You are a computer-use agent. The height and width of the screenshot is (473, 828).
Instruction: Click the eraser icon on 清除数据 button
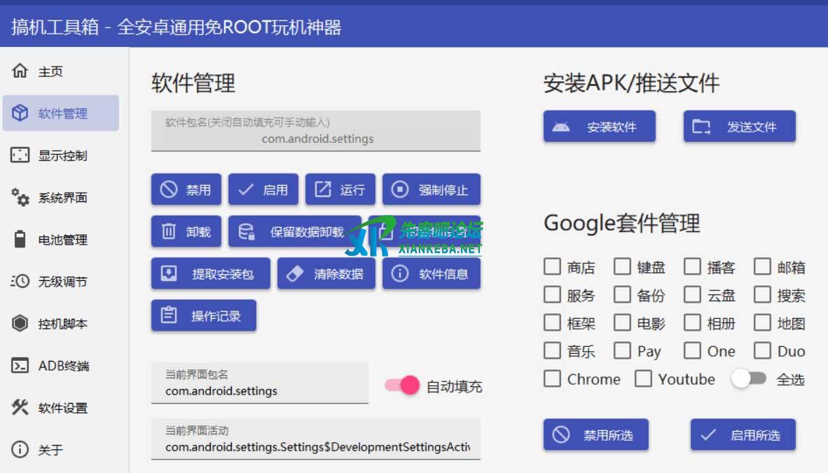point(295,273)
